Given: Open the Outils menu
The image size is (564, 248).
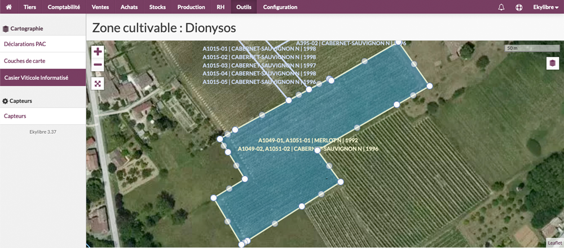Looking at the screenshot, I should point(244,7).
